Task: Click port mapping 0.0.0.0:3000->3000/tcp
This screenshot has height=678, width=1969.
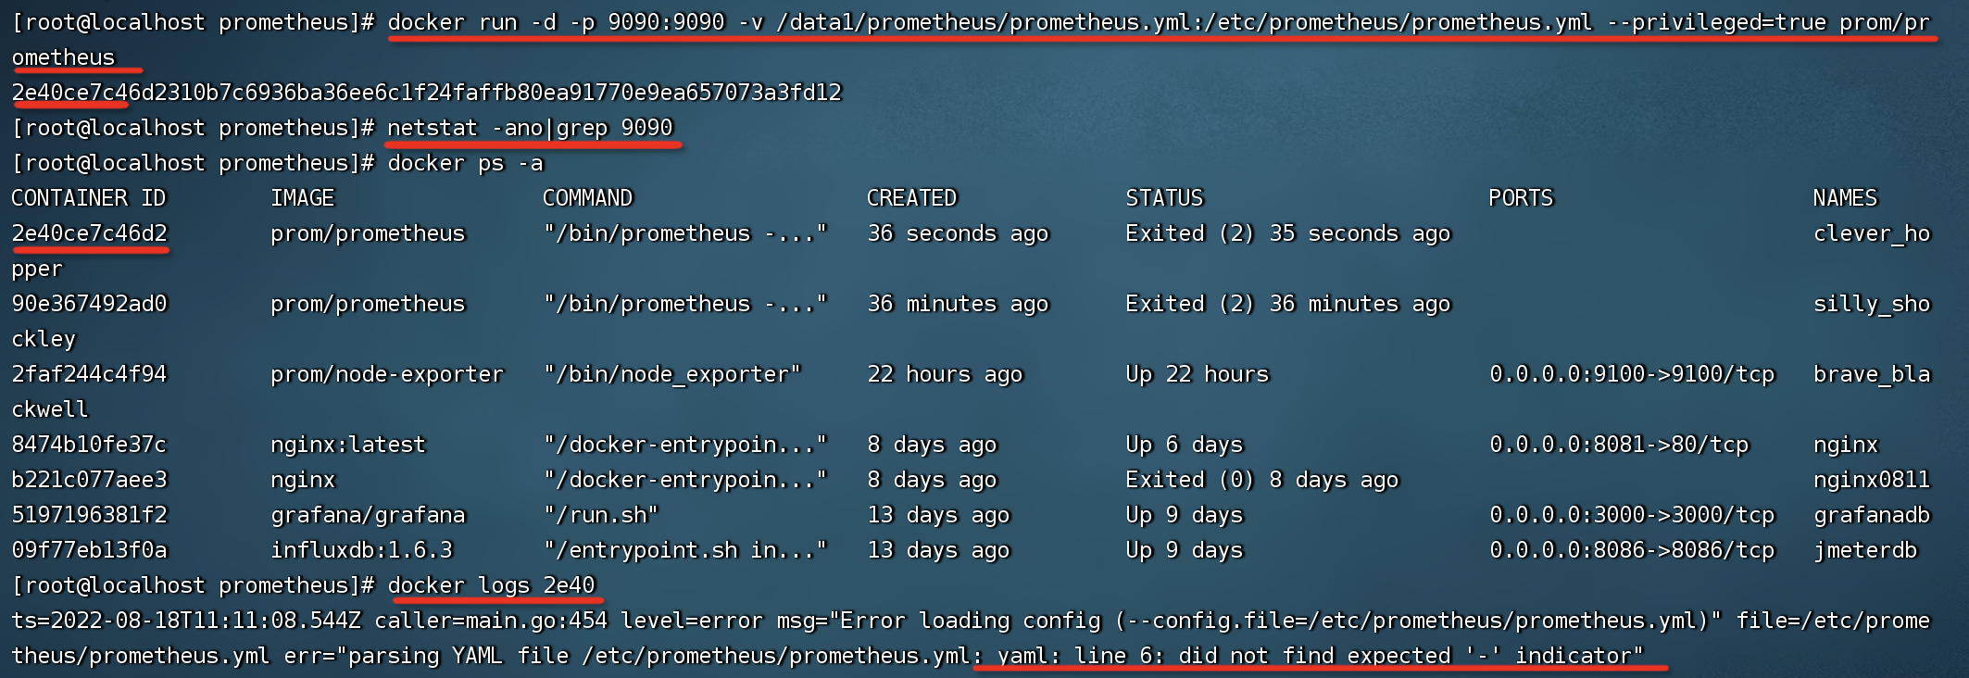Action: tap(1632, 515)
